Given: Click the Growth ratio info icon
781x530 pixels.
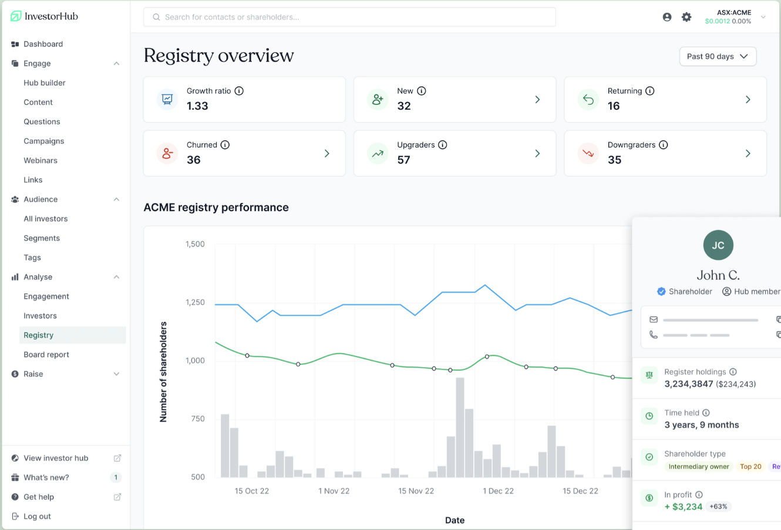Looking at the screenshot, I should 239,91.
